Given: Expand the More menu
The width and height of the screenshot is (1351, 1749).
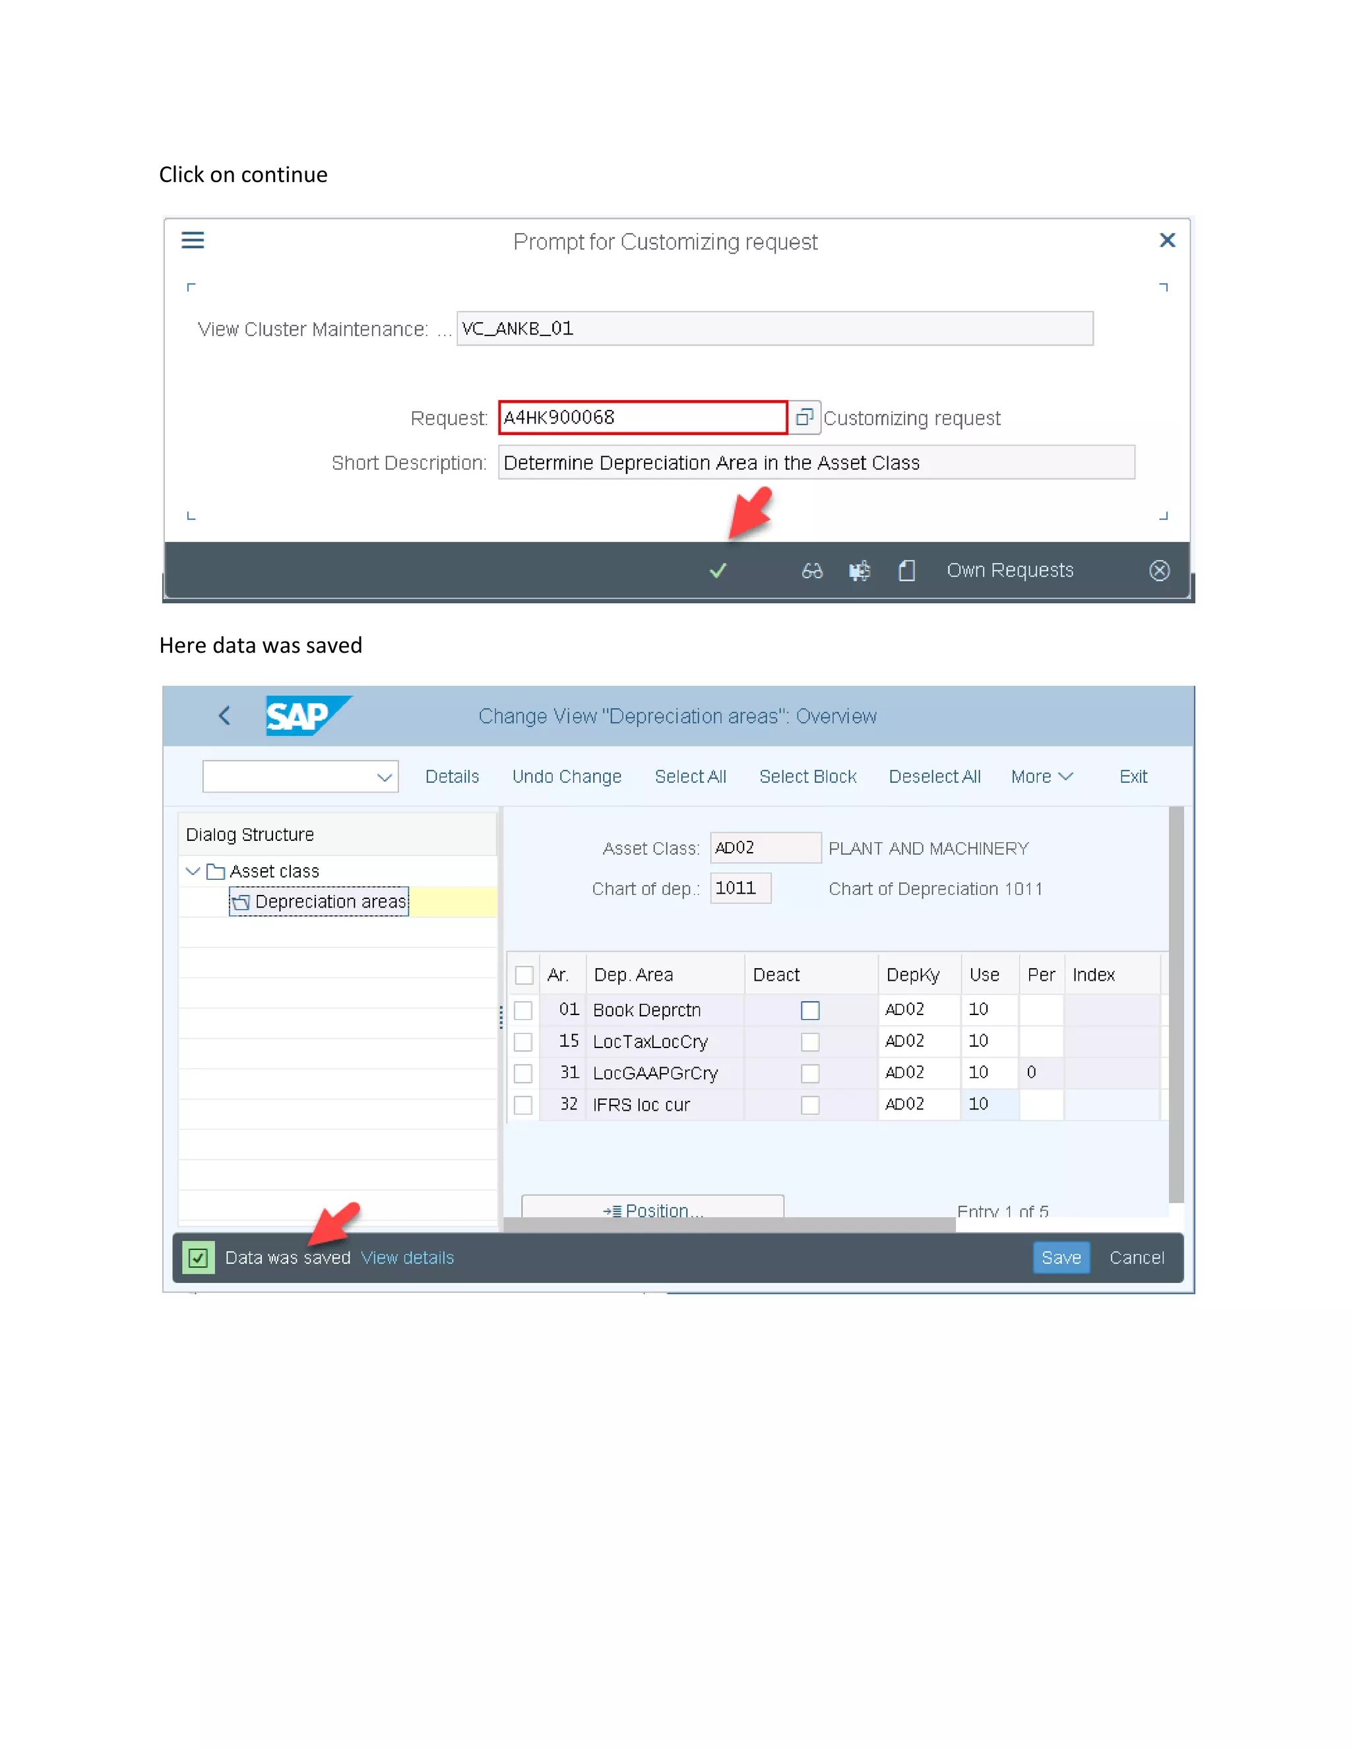Looking at the screenshot, I should [x=1041, y=777].
